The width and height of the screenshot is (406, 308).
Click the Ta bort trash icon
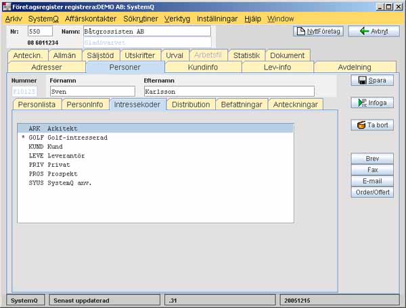point(361,125)
